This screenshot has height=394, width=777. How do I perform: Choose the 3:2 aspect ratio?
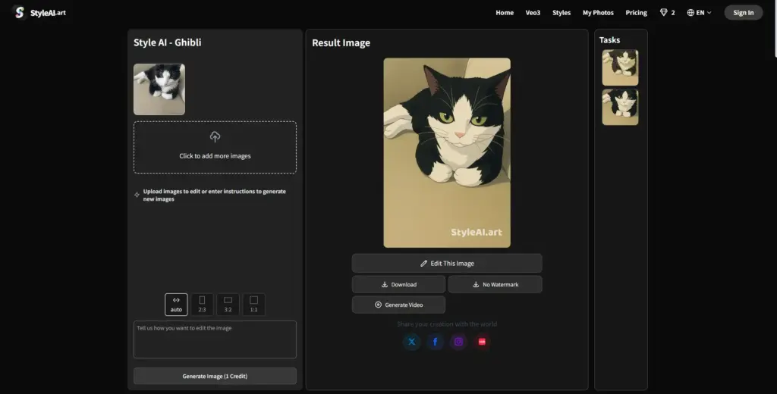[x=228, y=305]
